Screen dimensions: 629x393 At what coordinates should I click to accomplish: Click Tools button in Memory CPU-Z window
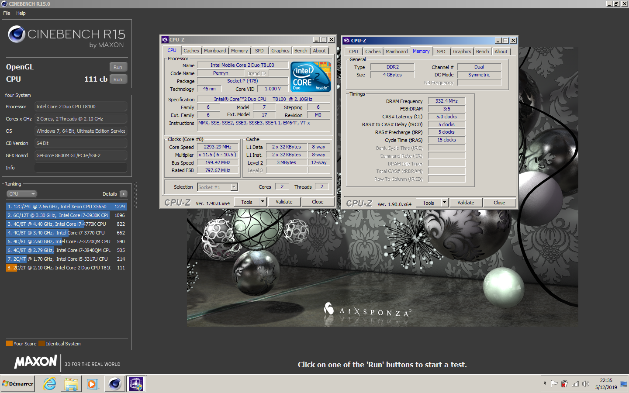tap(429, 203)
